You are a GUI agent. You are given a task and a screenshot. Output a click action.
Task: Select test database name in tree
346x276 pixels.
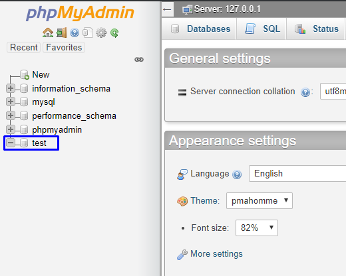(x=39, y=143)
